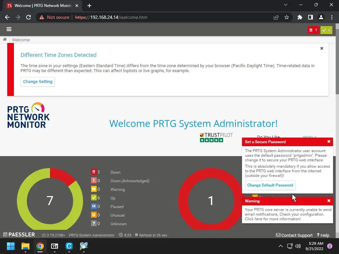Go back to previous browser page

point(7,17)
